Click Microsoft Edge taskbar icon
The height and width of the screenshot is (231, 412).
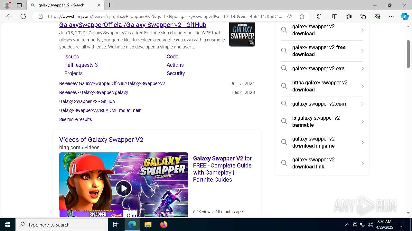pos(132,225)
